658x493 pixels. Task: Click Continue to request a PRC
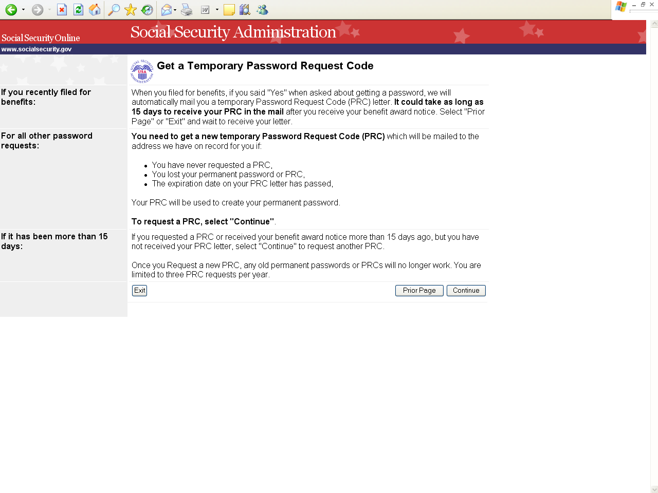tap(466, 291)
